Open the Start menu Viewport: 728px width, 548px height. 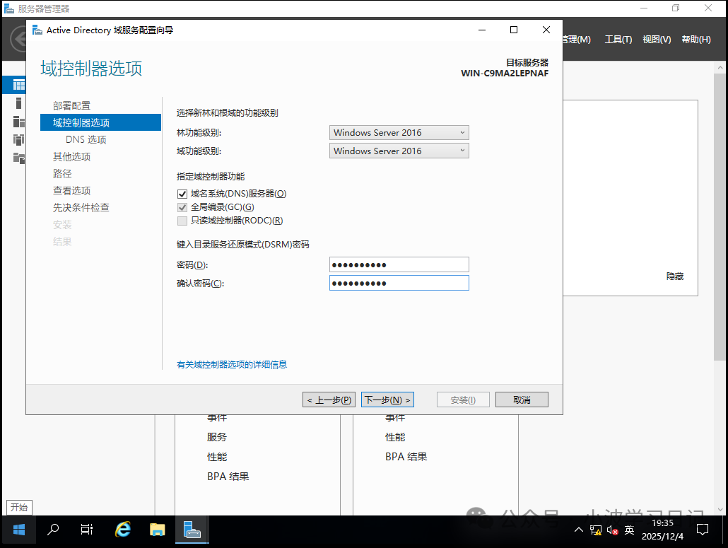click(18, 529)
